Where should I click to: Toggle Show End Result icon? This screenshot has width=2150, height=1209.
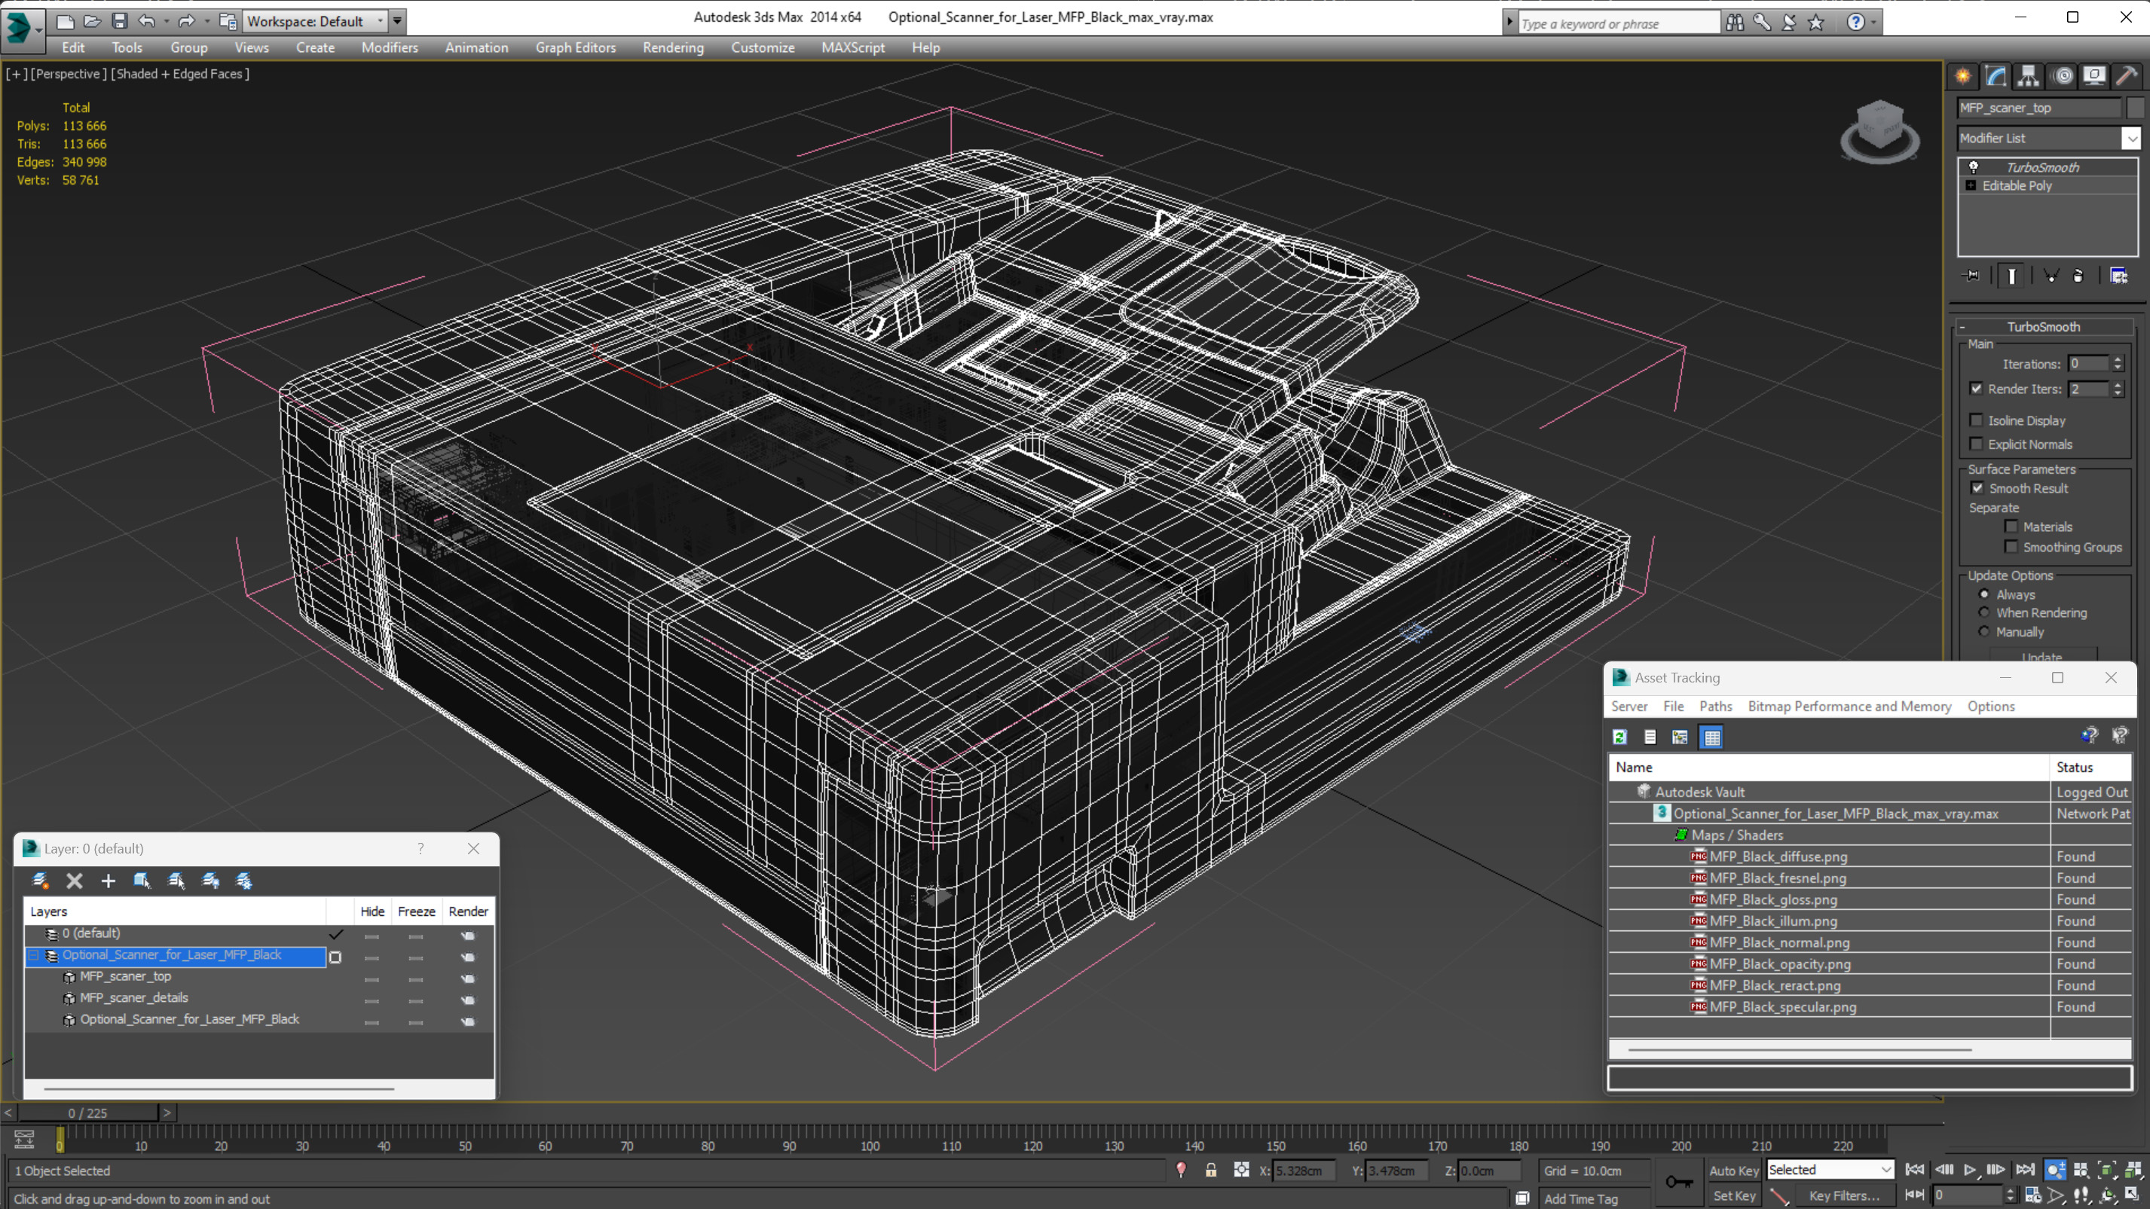2011,276
